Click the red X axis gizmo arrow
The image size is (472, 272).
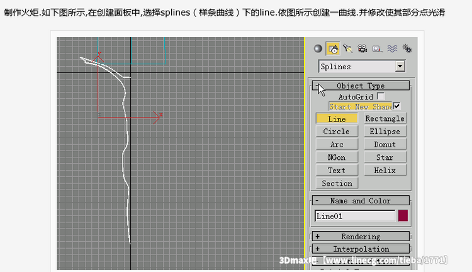[x=157, y=118]
